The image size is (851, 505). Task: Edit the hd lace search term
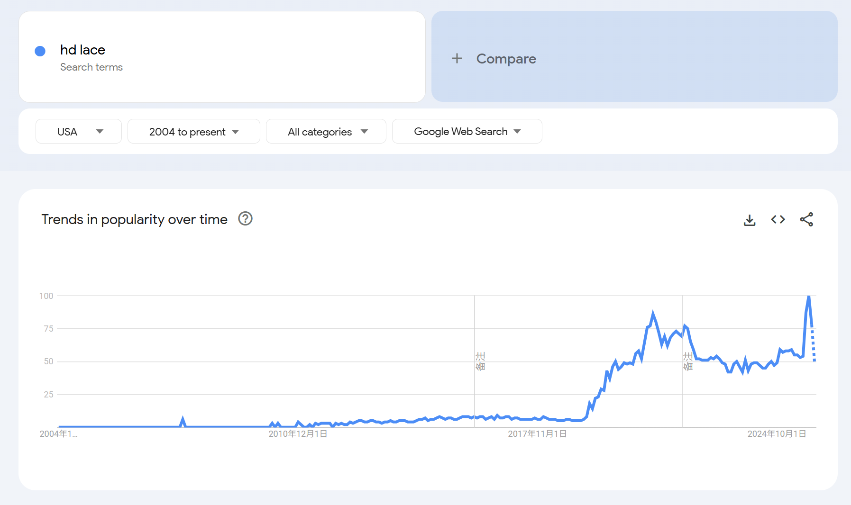point(82,50)
